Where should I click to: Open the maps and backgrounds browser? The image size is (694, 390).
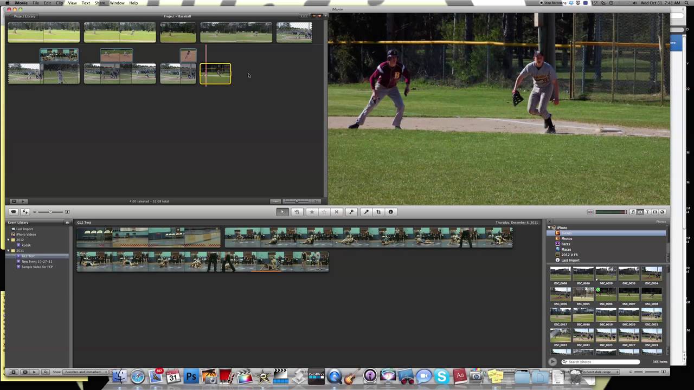pyautogui.click(x=662, y=212)
